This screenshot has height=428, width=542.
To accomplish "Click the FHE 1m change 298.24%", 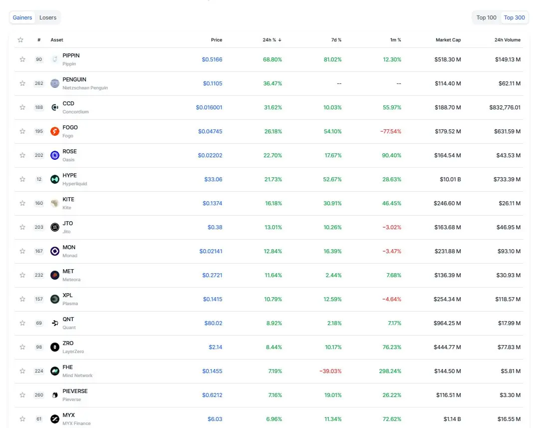I will pos(390,371).
